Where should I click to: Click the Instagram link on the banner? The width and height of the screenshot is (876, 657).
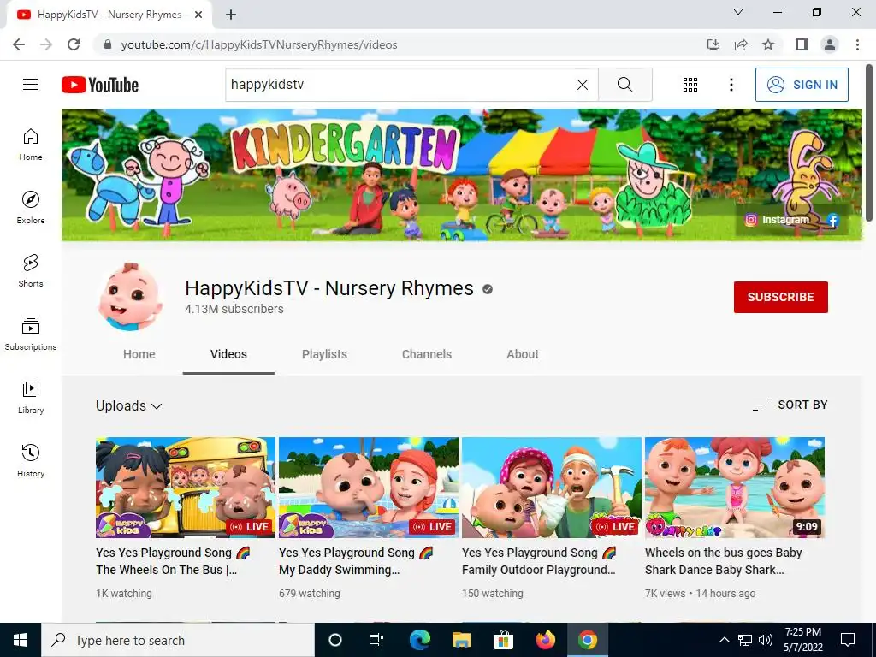tap(778, 220)
